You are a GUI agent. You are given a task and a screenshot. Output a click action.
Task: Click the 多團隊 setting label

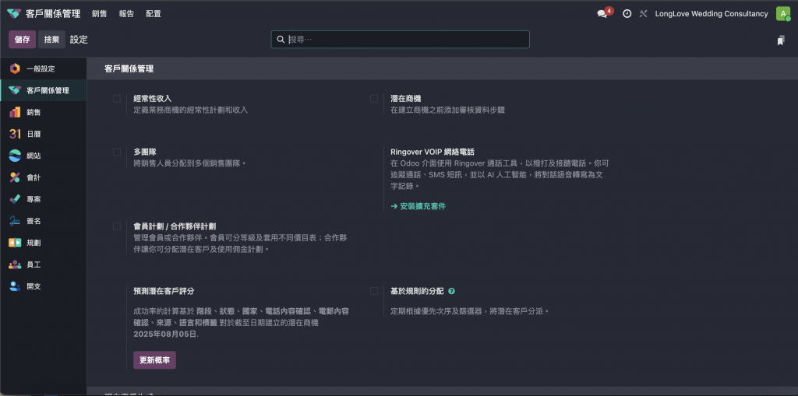(145, 152)
